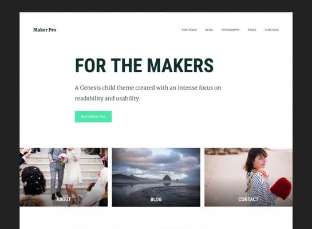Viewport: 312px width, 229px height.
Task: Click the haystack rock in Blog photo
Action: click(x=167, y=178)
